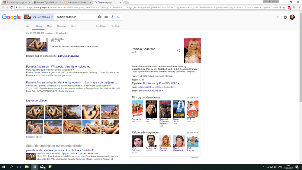Remove the uploaded image chip from search box
The width and height of the screenshot is (302, 170).
point(52,17)
